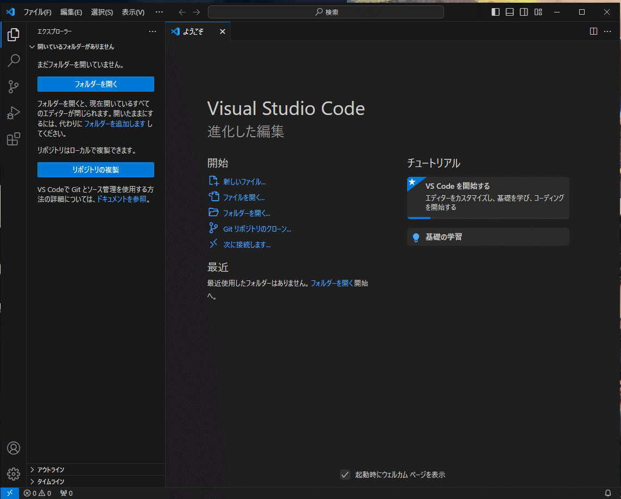Click the Git リポジトリのクローン... link
The image size is (621, 499).
tap(257, 229)
